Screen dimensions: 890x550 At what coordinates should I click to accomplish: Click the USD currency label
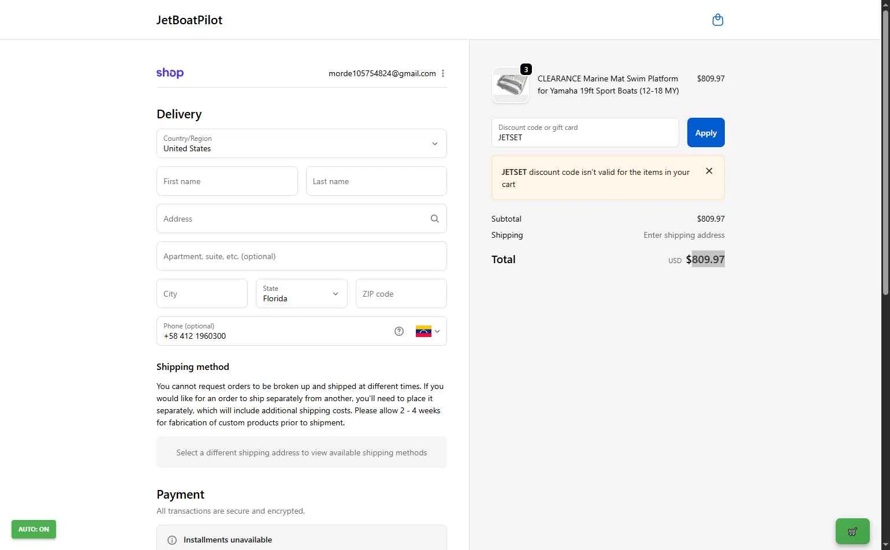click(x=675, y=261)
